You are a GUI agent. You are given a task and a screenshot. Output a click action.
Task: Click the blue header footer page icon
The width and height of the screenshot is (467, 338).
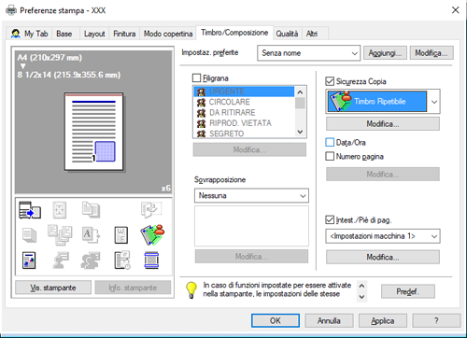pyautogui.click(x=151, y=261)
